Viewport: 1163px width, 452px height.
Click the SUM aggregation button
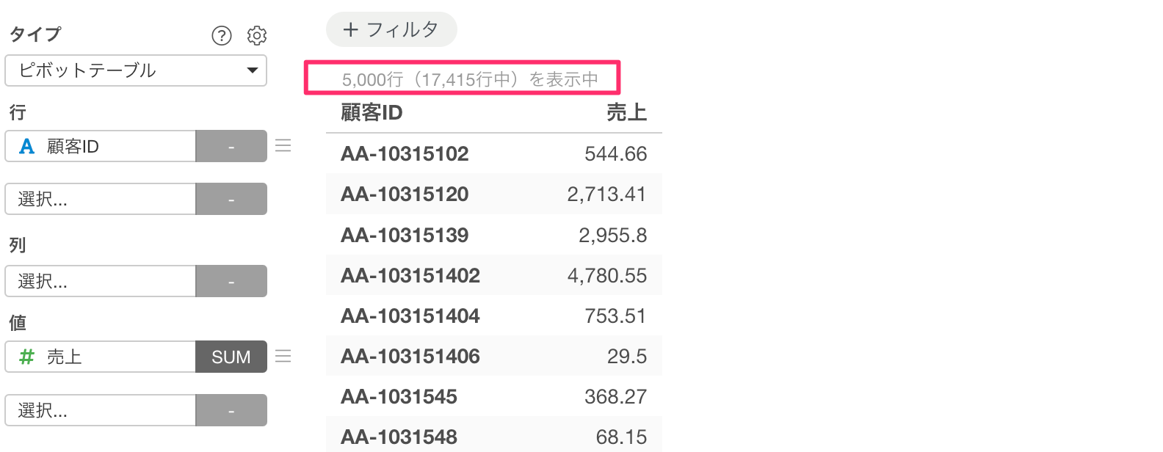point(231,357)
